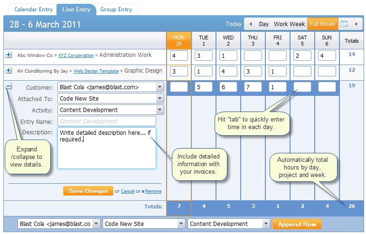Go to next week arrow
This screenshot has height=234, width=366.
coord(356,24)
